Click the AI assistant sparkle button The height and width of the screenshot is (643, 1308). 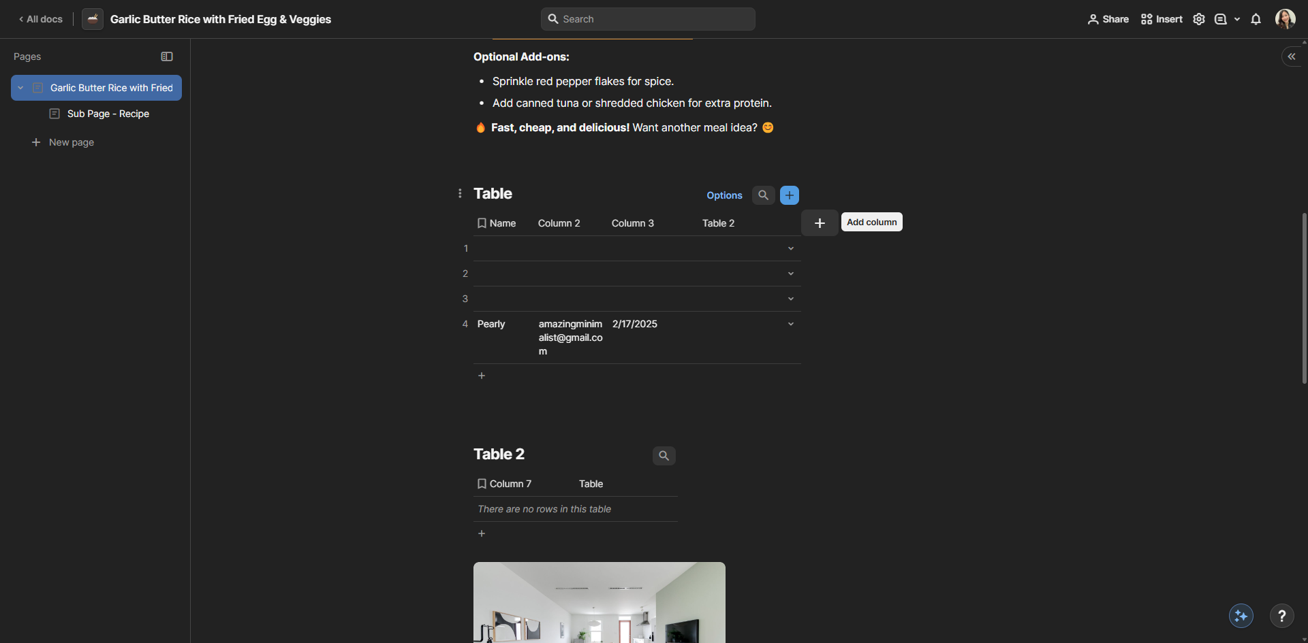tap(1241, 616)
